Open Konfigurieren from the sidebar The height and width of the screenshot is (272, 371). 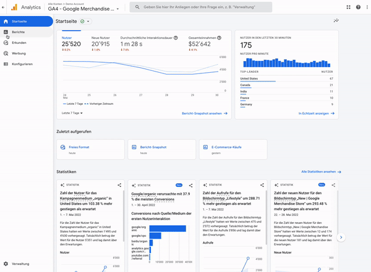22,64
